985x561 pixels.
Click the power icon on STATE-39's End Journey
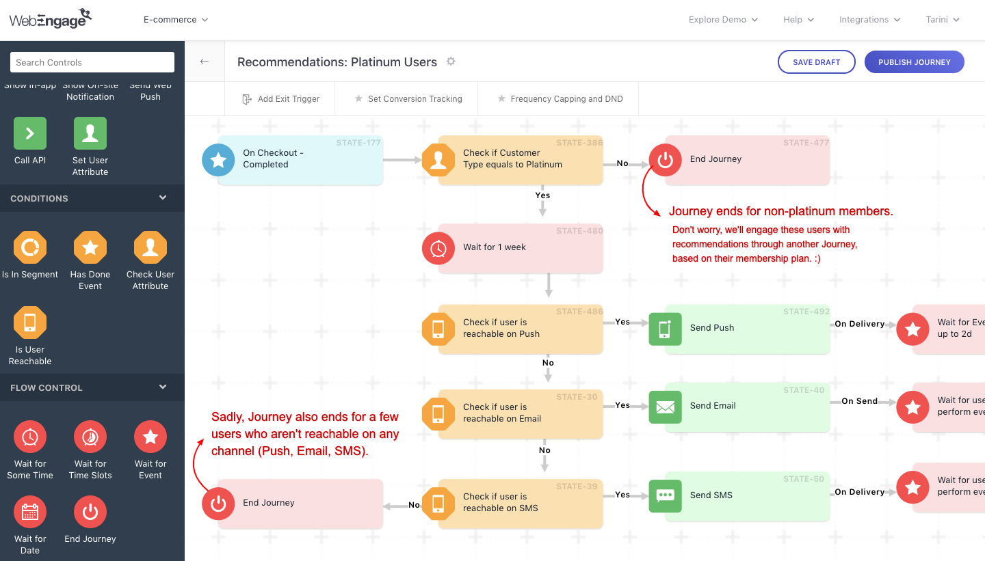pyautogui.click(x=218, y=504)
